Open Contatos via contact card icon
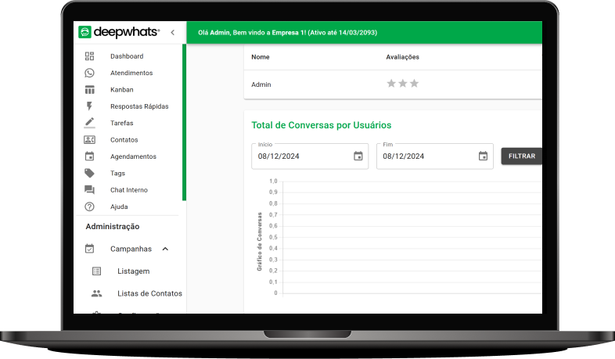Viewport: 615px width, 359px height. pyautogui.click(x=89, y=140)
